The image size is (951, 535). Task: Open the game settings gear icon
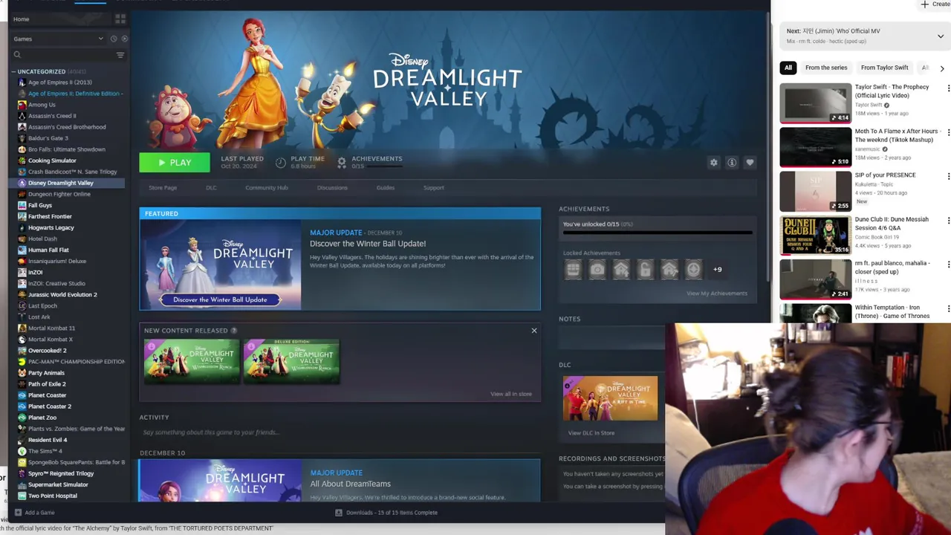pyautogui.click(x=714, y=163)
